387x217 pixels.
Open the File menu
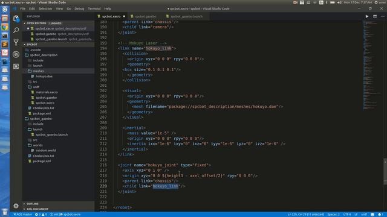23,8
